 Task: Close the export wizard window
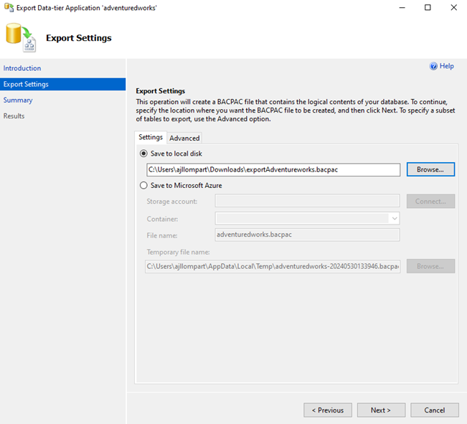[x=453, y=7]
